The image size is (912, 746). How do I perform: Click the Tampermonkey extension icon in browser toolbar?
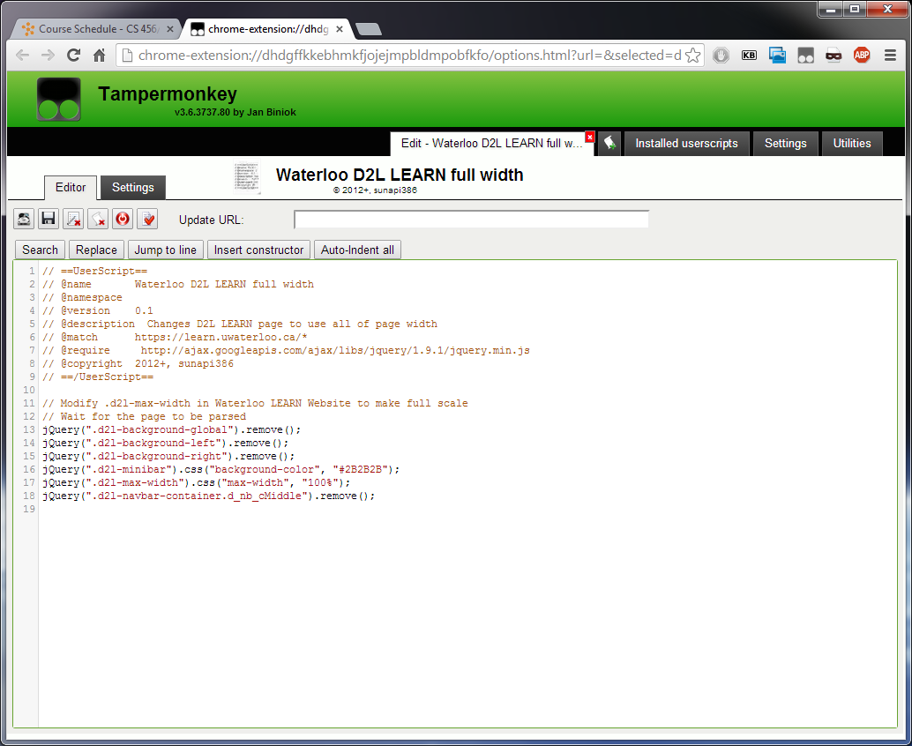click(x=805, y=55)
